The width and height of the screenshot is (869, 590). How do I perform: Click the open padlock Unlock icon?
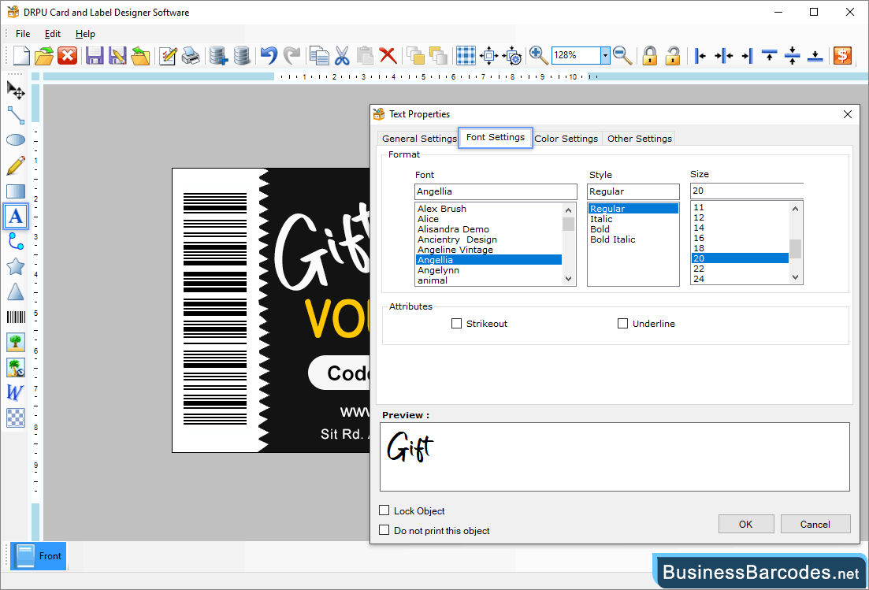point(673,55)
